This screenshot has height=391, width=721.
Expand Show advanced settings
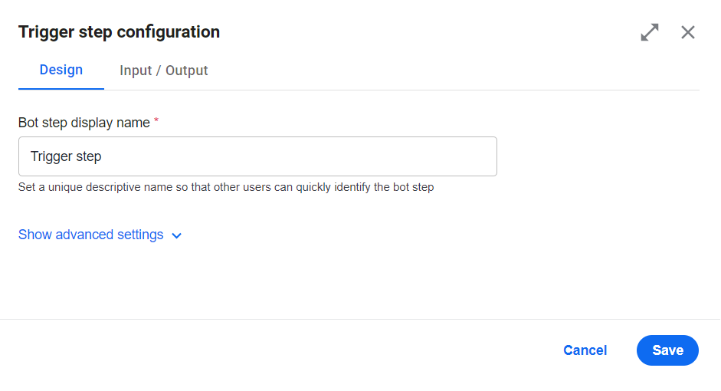(x=100, y=235)
